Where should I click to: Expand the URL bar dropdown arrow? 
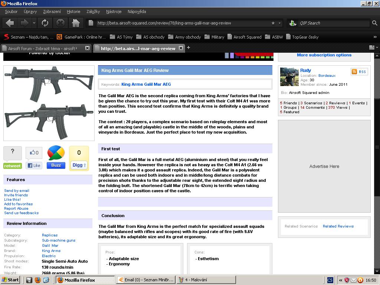pyautogui.click(x=279, y=23)
